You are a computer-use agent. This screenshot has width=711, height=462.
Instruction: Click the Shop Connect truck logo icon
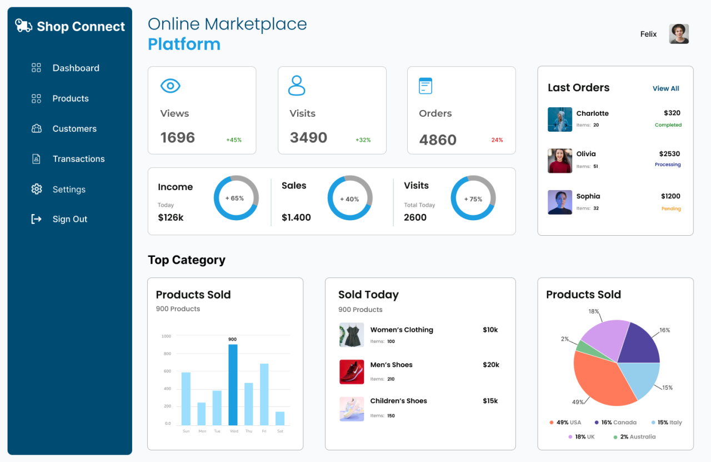[x=23, y=26]
